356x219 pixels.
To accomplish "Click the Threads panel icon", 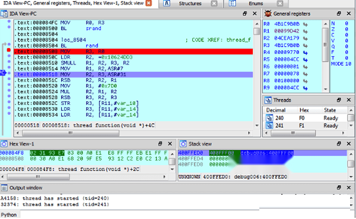I will pyautogui.click(x=268, y=100).
